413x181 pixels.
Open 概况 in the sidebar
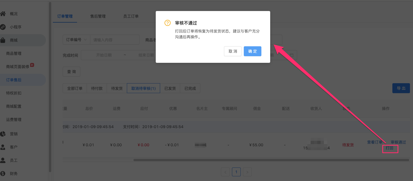point(14,14)
